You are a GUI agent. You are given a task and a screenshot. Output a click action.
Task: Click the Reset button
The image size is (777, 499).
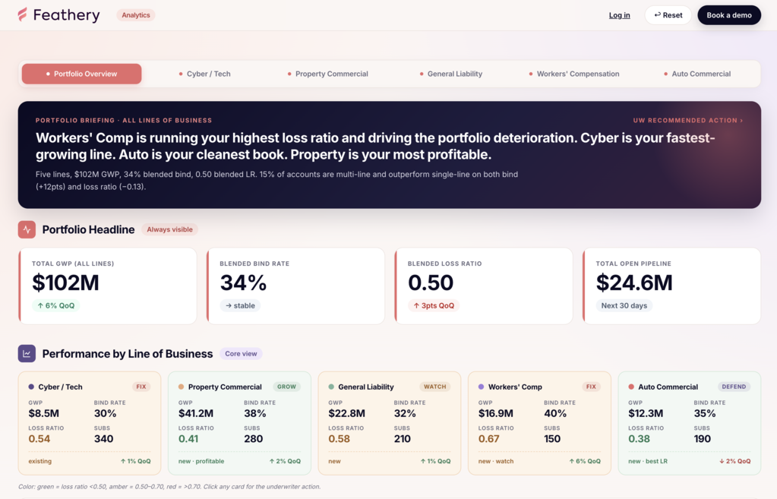coord(668,15)
